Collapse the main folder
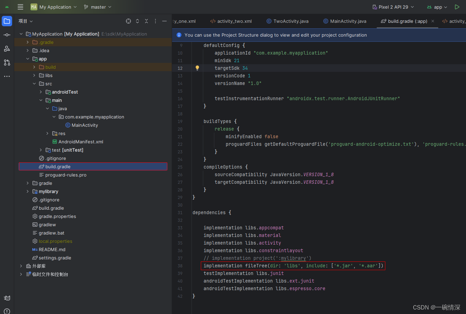 41,100
